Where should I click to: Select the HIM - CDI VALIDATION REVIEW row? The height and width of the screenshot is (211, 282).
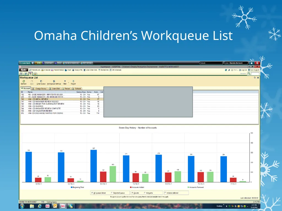(62, 111)
